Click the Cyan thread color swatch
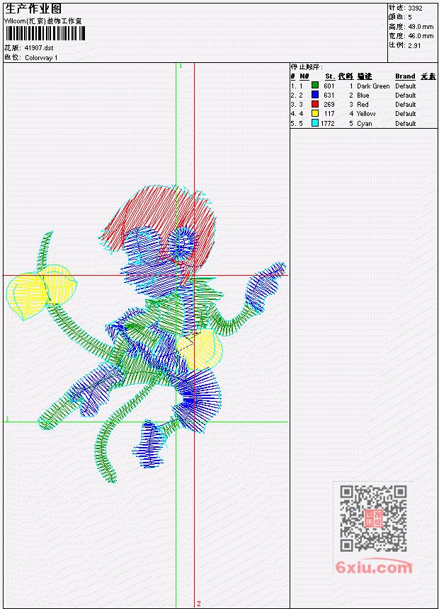Screen dimensions: 439x609 pyautogui.click(x=315, y=123)
